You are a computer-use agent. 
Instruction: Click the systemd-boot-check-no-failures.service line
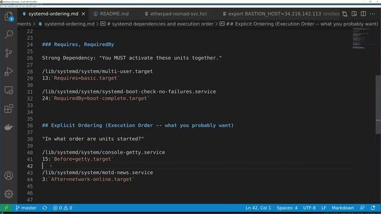pos(129,92)
